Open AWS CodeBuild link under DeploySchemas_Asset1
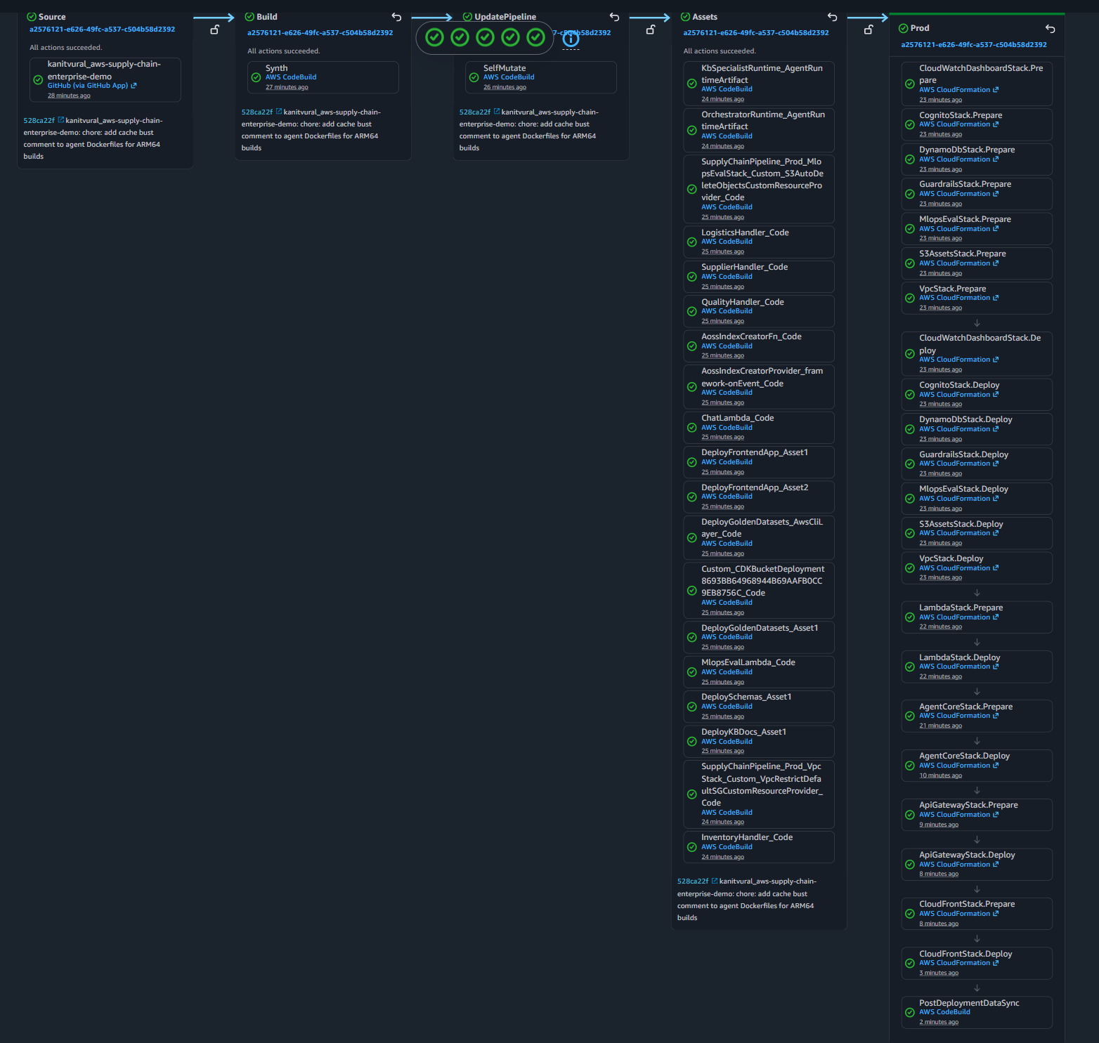The image size is (1099, 1043). 727,707
